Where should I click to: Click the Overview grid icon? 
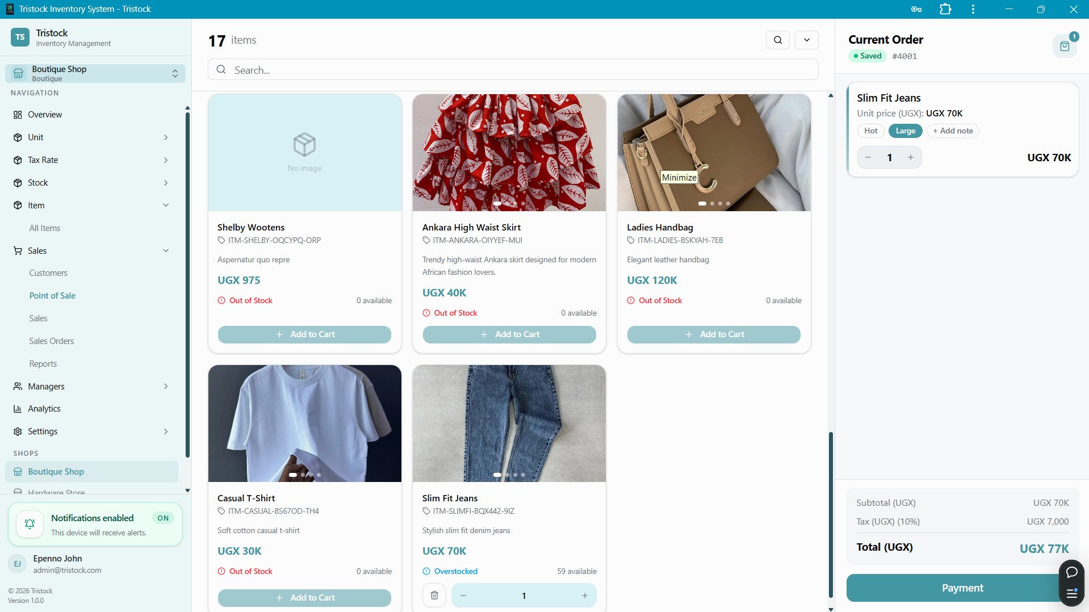[x=18, y=115]
